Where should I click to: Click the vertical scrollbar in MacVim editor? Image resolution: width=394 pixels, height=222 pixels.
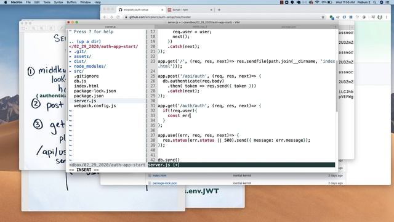[337, 86]
